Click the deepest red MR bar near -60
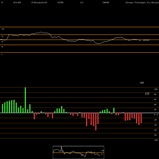159x159 pixels. (96, 121)
